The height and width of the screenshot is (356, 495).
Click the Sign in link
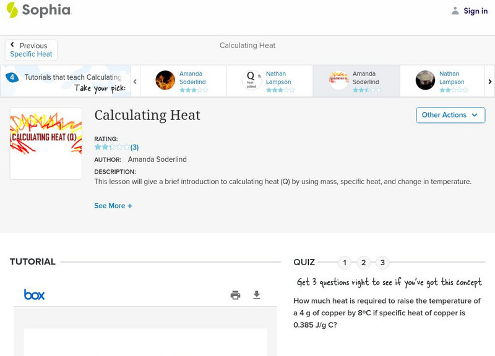click(x=475, y=11)
